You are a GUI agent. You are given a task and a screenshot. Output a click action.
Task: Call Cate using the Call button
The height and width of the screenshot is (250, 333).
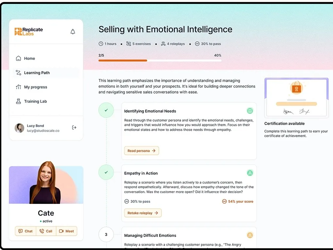[46, 231]
